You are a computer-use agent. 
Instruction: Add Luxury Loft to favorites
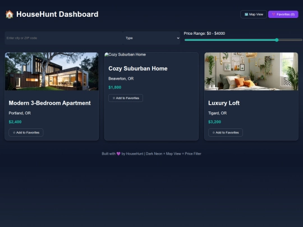pyautogui.click(x=226, y=133)
